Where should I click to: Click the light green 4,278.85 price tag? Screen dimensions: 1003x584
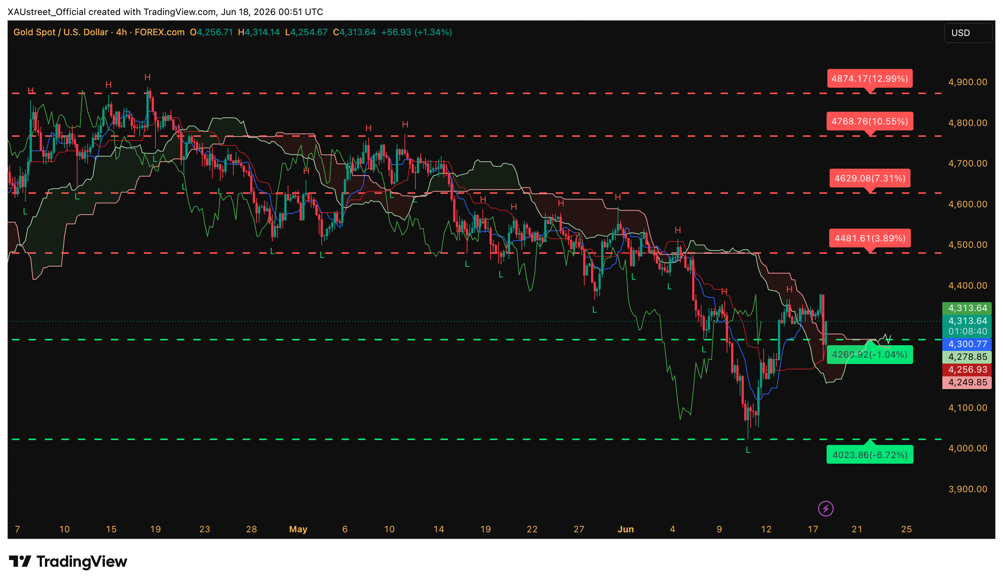click(x=967, y=356)
